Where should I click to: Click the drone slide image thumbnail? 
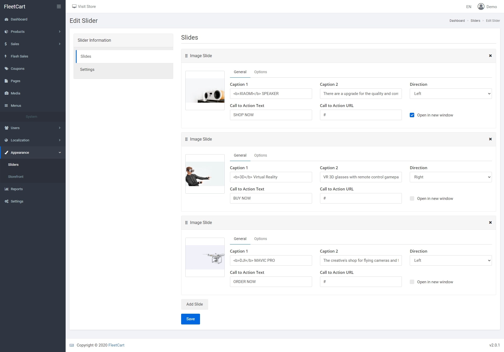click(x=205, y=257)
